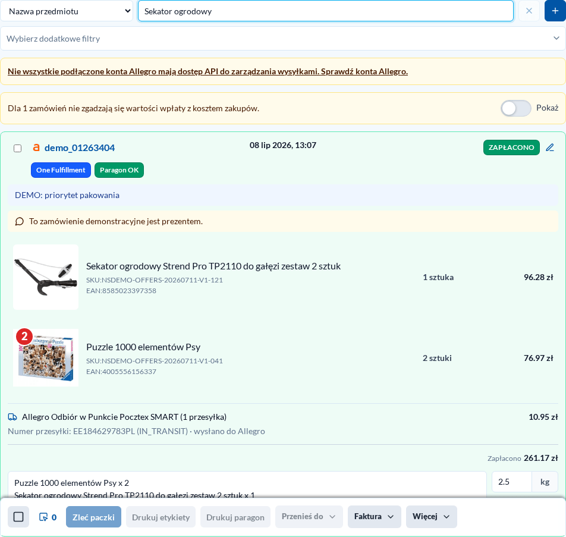Click the package contents text field
This screenshot has height=537, width=566.
click(x=247, y=485)
